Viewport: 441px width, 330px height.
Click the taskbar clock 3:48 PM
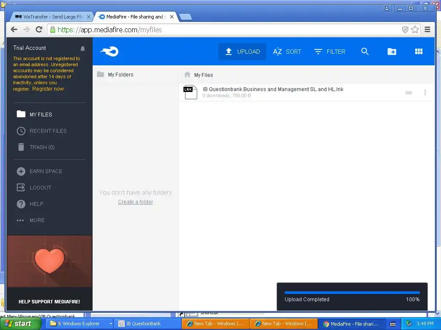tap(425, 324)
